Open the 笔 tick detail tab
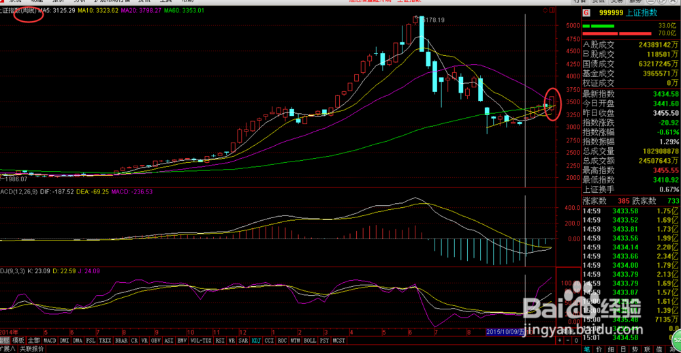 coord(587,349)
